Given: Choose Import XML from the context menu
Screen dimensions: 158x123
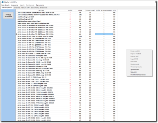Looking at the screenshot, I should 139,59.
